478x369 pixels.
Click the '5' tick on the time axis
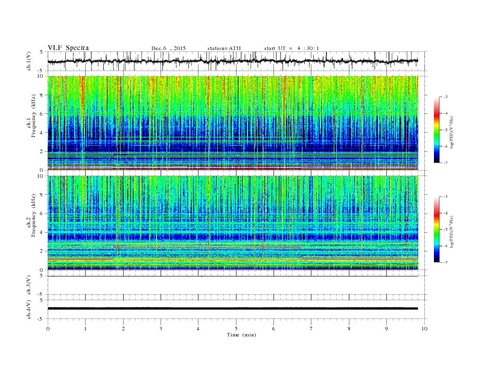(236, 329)
